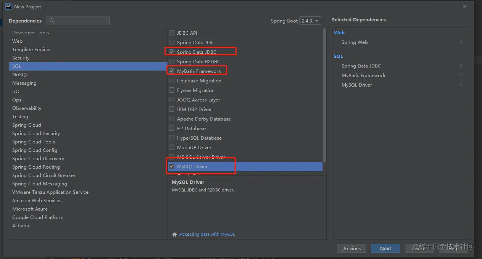Screen dimensions: 482x259
Task: Open Spring Cloud Config category
Action: (88, 150)
